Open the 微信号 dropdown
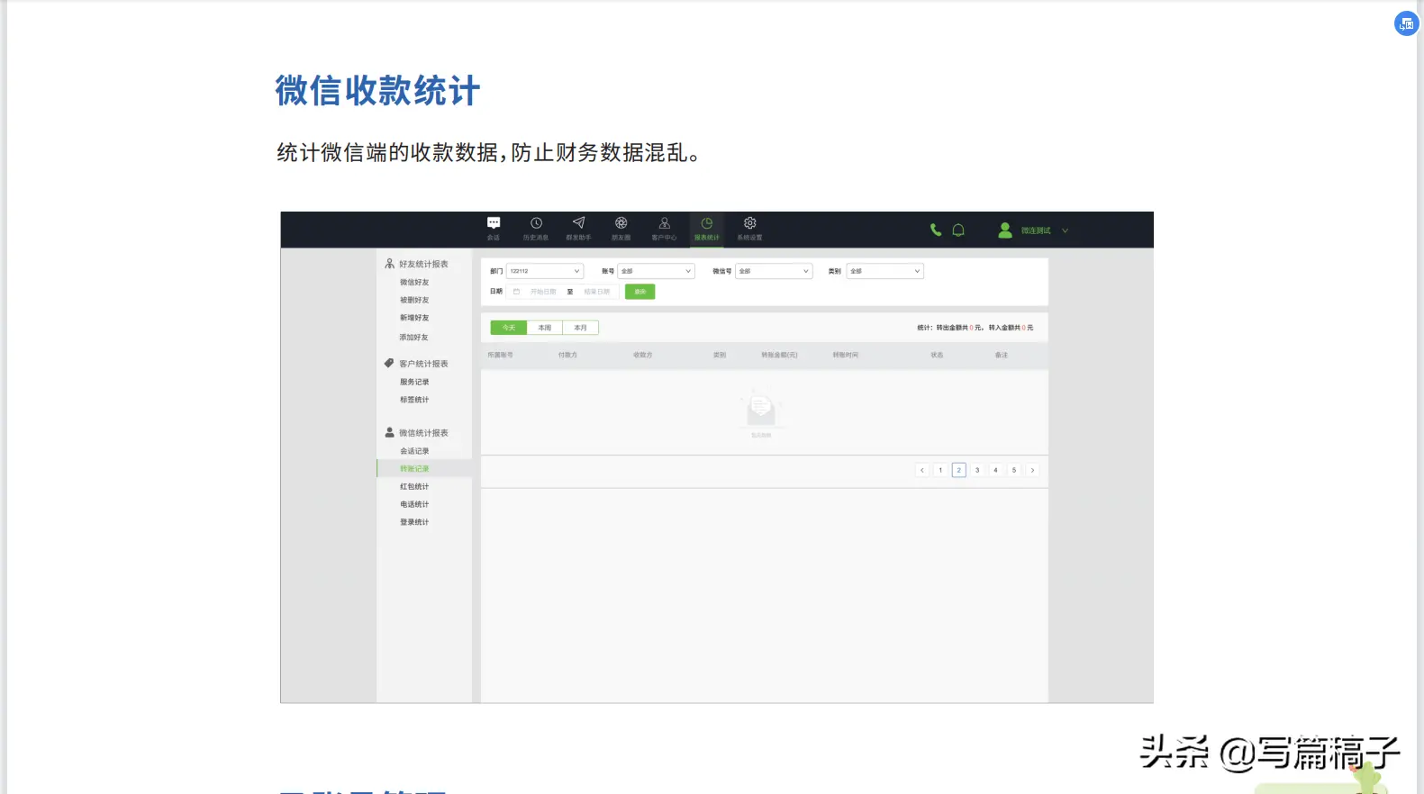This screenshot has height=794, width=1424. point(774,271)
